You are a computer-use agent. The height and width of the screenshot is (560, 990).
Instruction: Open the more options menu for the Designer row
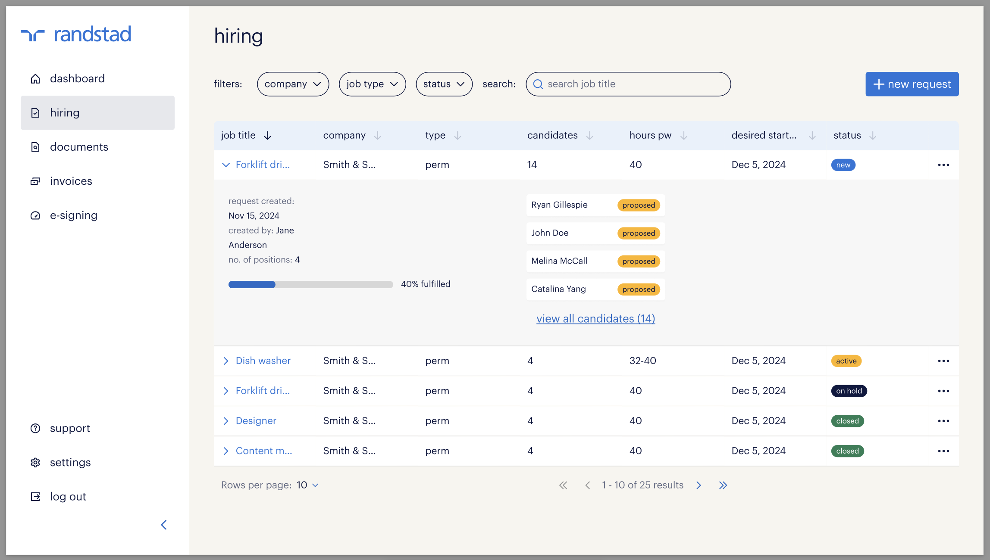[x=943, y=421]
